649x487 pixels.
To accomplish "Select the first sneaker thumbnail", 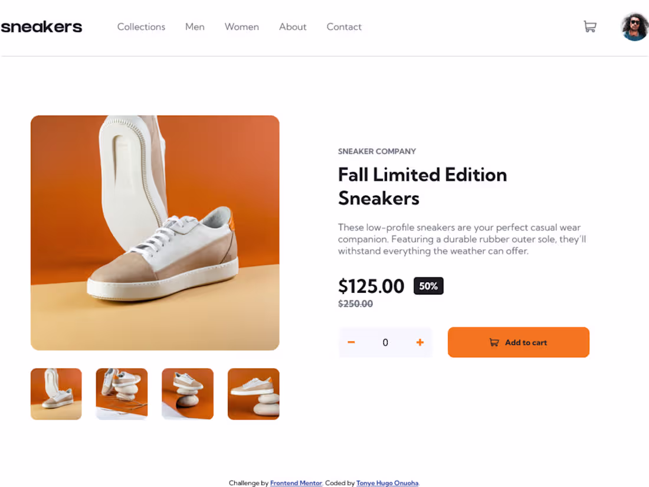I will [x=56, y=394].
